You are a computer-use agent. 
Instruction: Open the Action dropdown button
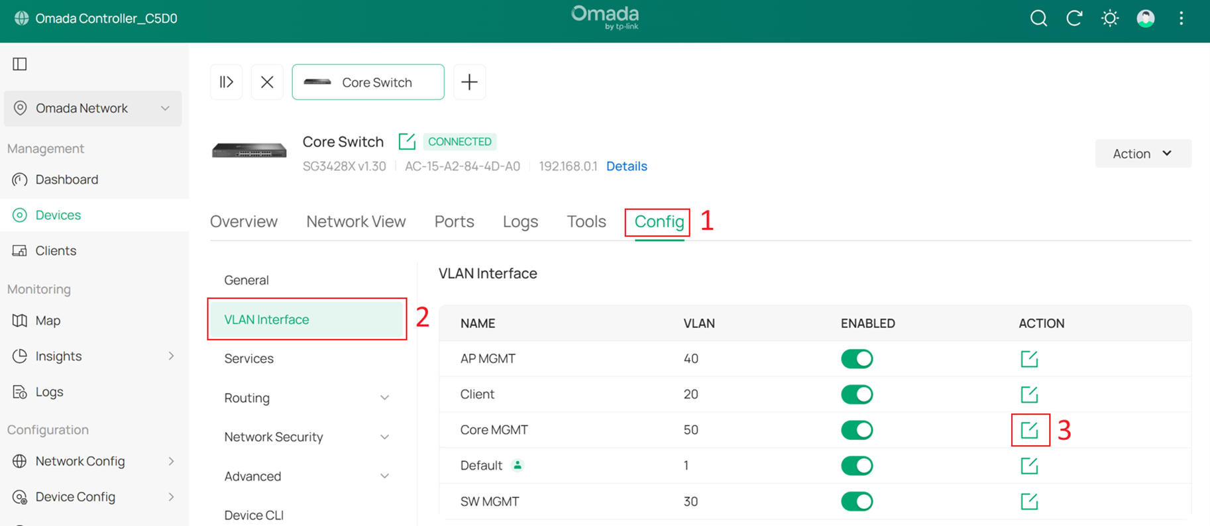[x=1143, y=154]
